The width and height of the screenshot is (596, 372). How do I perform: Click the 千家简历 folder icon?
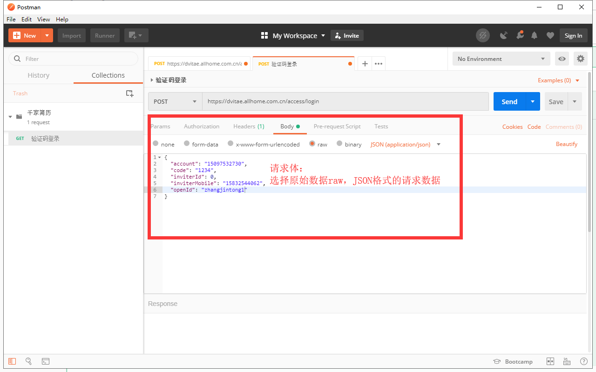[19, 116]
